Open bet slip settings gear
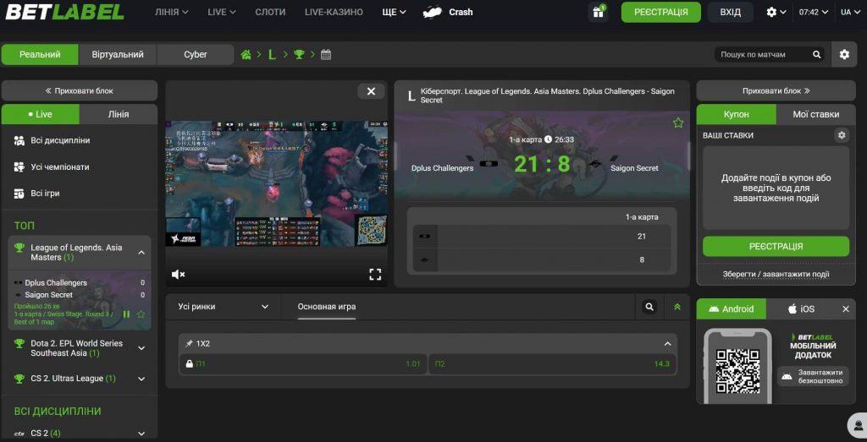 click(841, 134)
